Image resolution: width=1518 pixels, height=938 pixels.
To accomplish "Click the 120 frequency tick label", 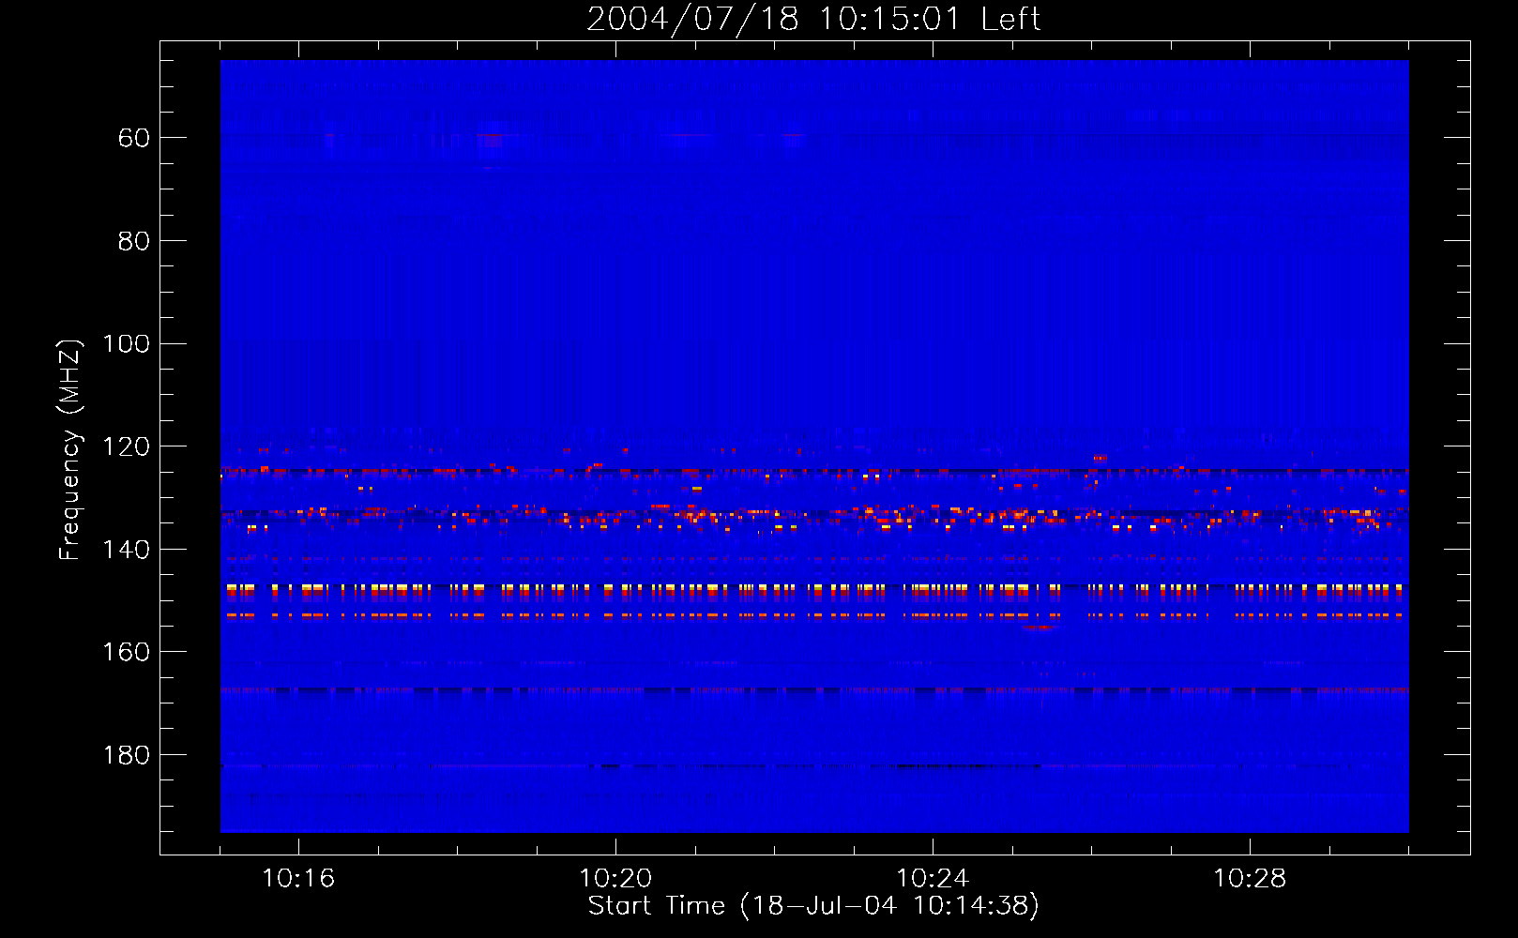I will pos(126,446).
